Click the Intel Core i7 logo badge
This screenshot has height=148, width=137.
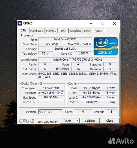pos(106,46)
